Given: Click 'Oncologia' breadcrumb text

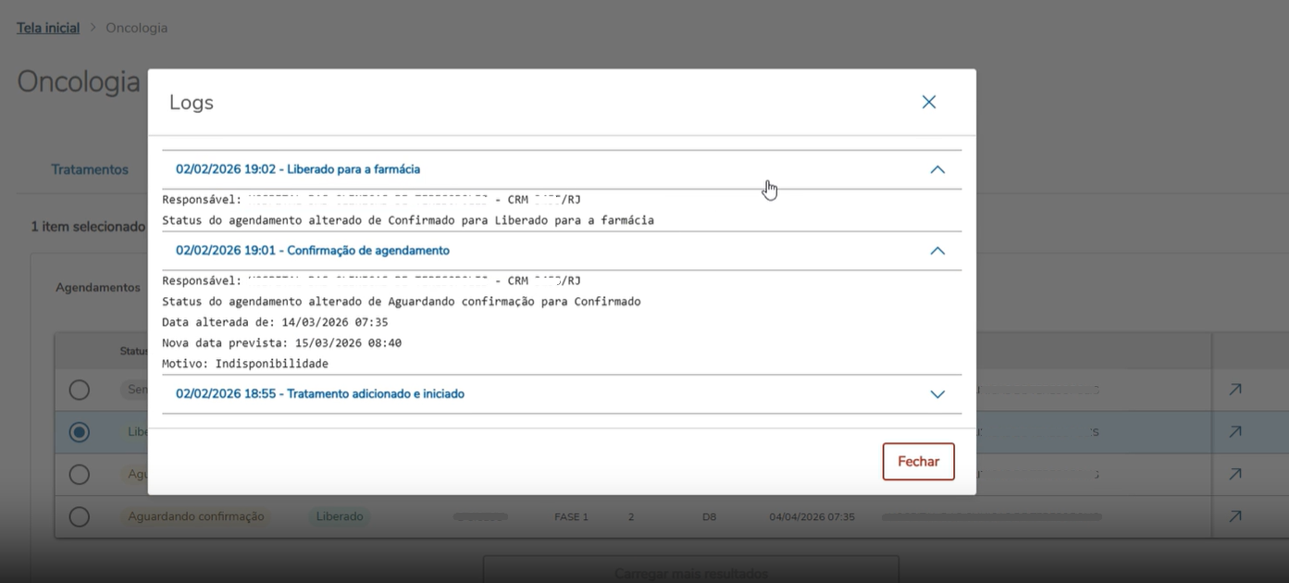Looking at the screenshot, I should tap(137, 28).
